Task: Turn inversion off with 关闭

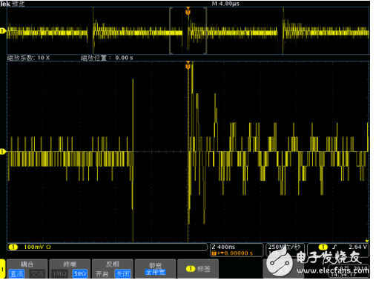Action: (x=122, y=273)
